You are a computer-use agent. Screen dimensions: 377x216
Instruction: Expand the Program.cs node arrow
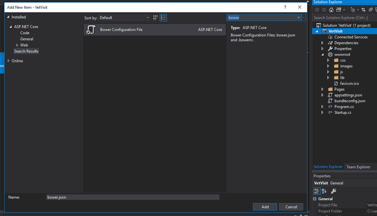click(x=323, y=107)
